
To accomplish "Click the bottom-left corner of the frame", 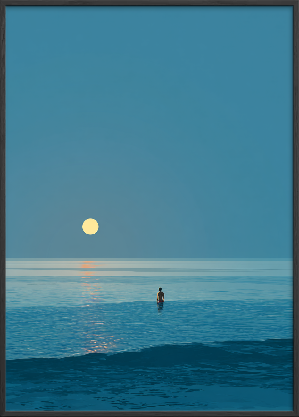I will tap(3, 414).
